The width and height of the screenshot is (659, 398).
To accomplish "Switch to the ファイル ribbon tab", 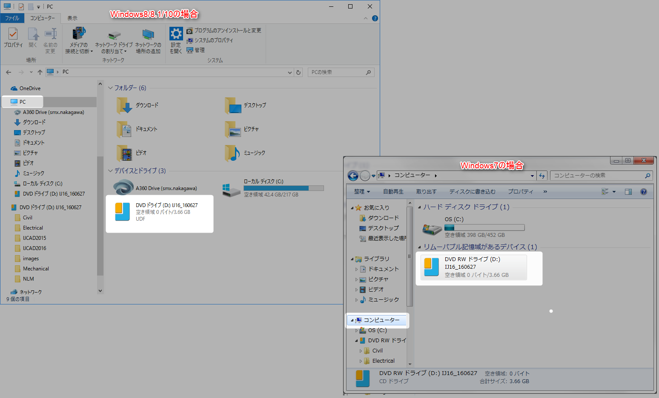I will tap(12, 18).
